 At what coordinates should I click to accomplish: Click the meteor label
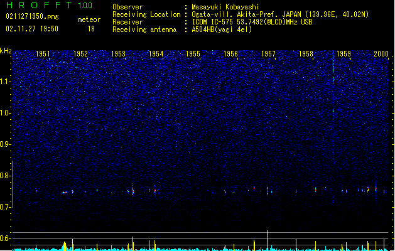pyautogui.click(x=89, y=19)
